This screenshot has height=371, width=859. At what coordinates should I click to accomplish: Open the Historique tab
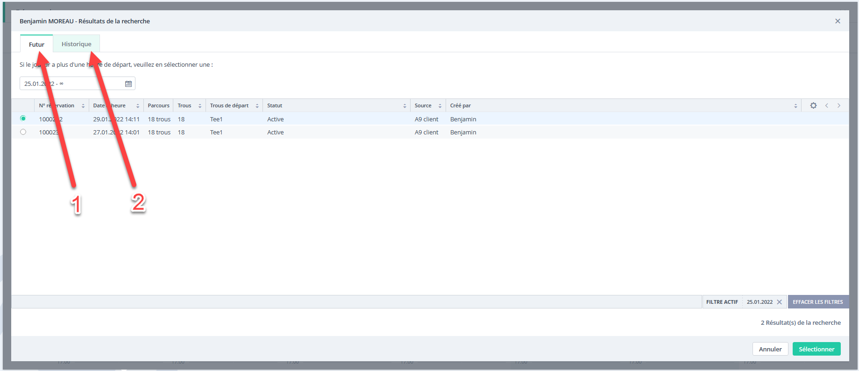76,44
